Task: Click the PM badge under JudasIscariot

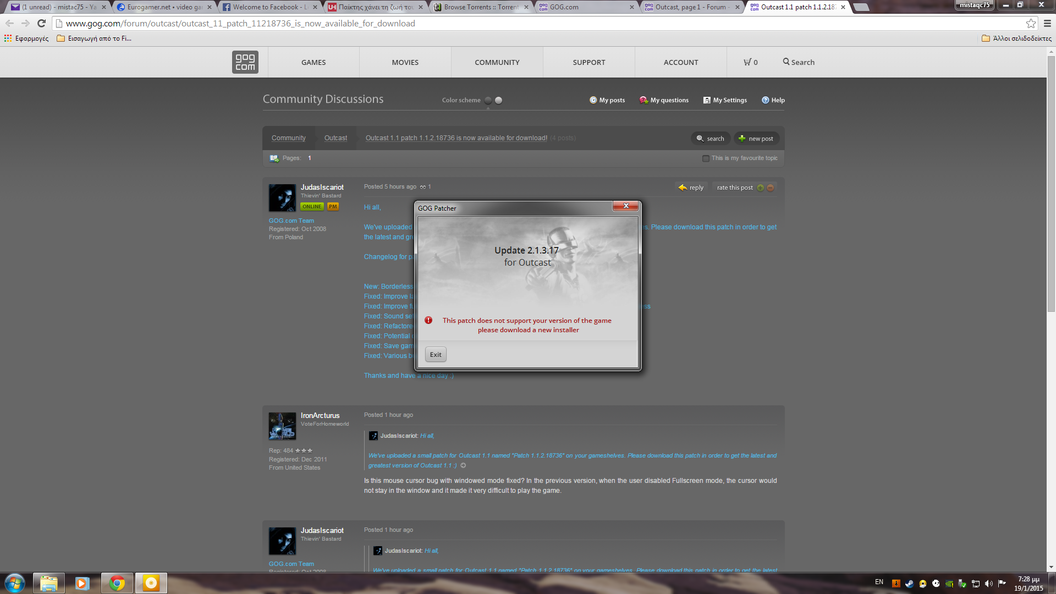Action: (333, 207)
